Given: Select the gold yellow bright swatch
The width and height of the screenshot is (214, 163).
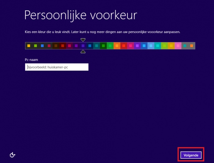Looking at the screenshot, I should point(171,46).
